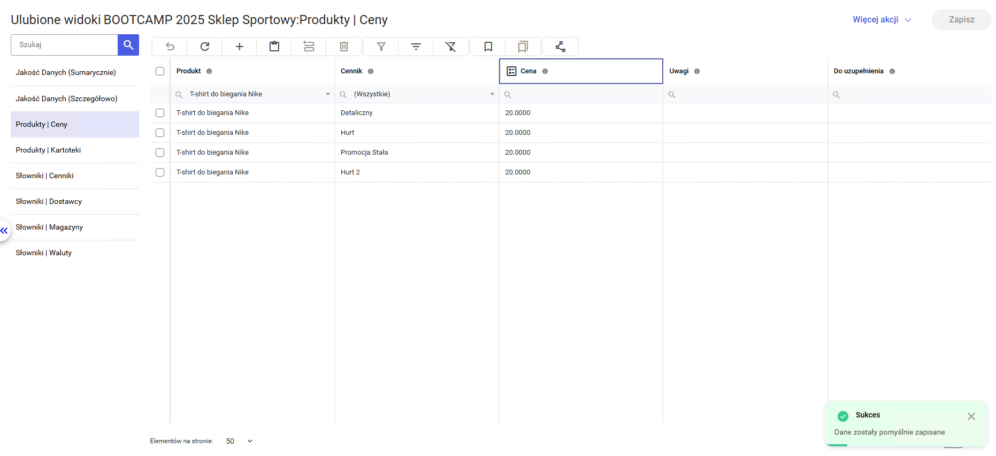996x456 pixels.
Task: Open the Produkty | Kartoteki view
Action: pos(48,150)
